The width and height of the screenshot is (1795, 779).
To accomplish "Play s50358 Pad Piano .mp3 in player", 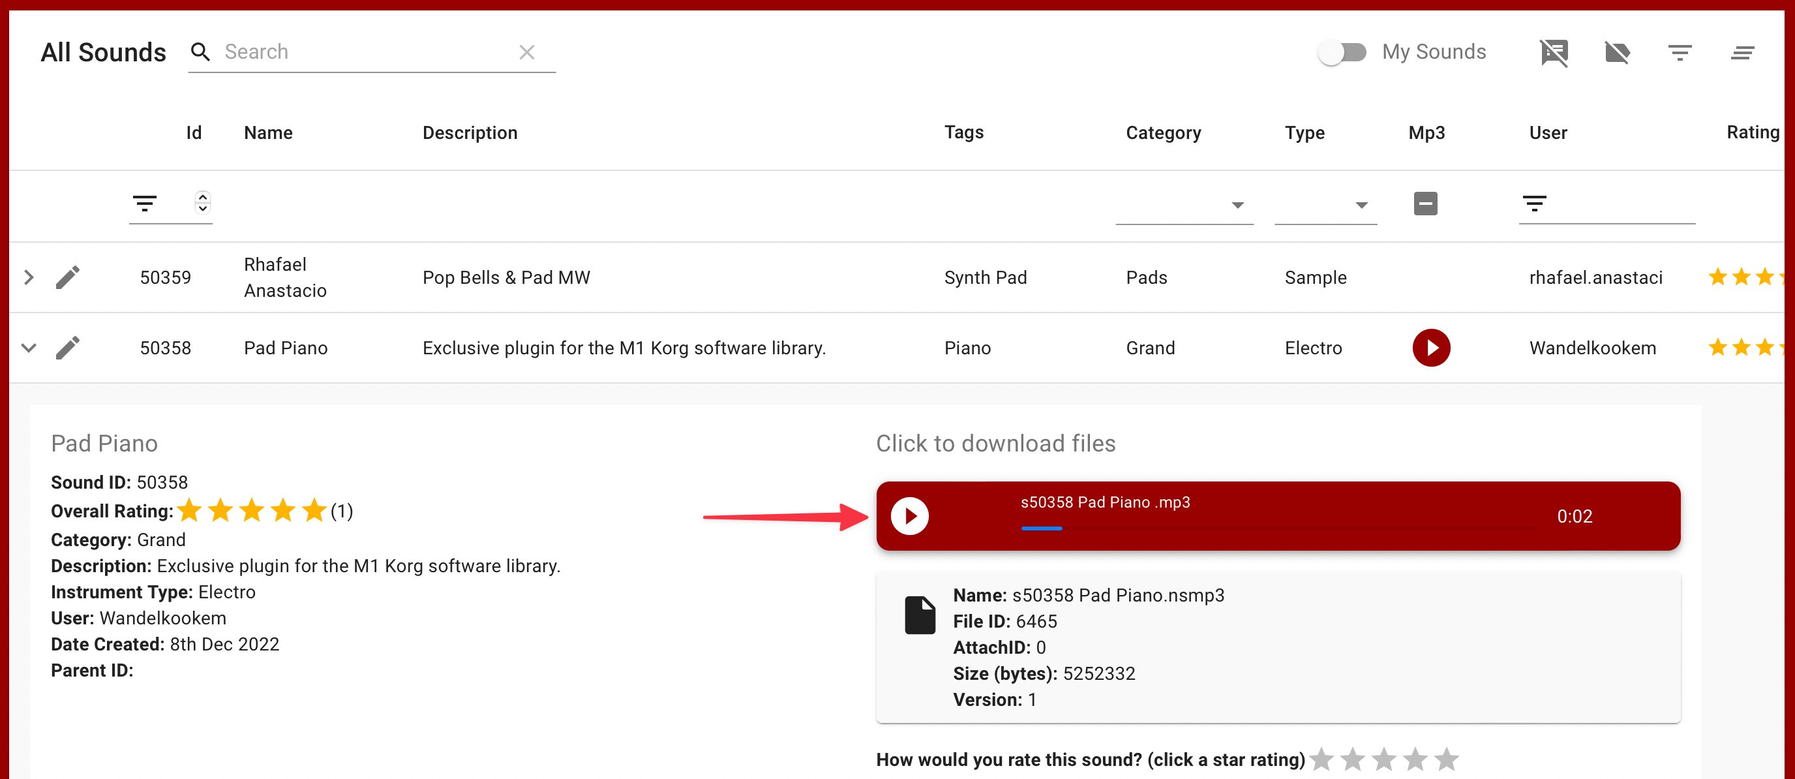I will click(x=909, y=516).
